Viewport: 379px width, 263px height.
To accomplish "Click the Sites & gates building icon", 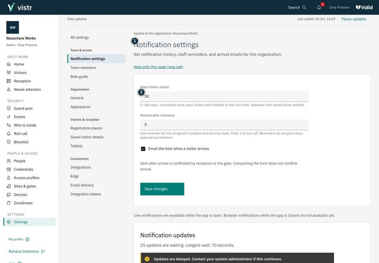I will (x=9, y=186).
